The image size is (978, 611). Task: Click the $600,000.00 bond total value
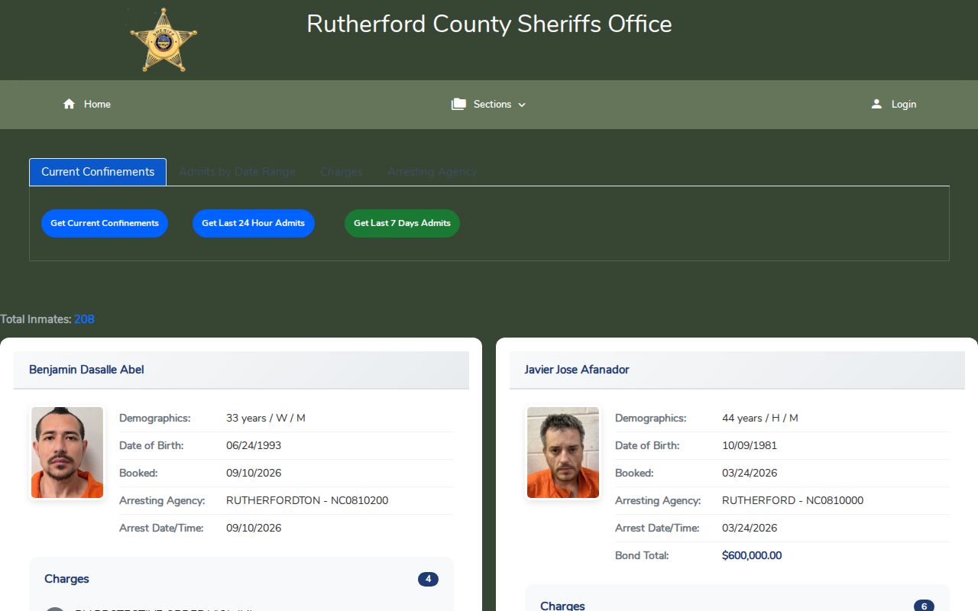752,555
